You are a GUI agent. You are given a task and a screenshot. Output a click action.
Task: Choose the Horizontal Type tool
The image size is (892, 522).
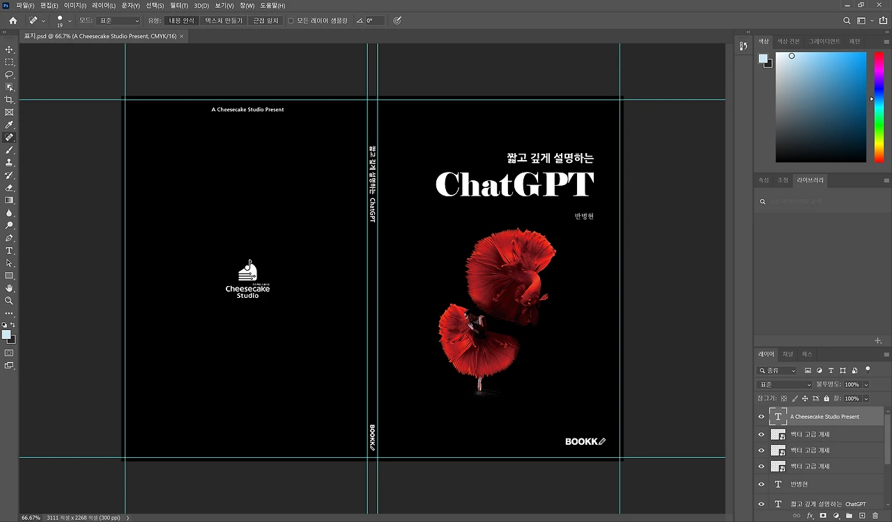click(x=9, y=251)
